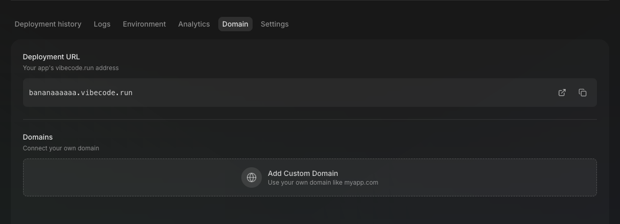
Task: Click "Connect your own domain" text
Action: point(61,148)
